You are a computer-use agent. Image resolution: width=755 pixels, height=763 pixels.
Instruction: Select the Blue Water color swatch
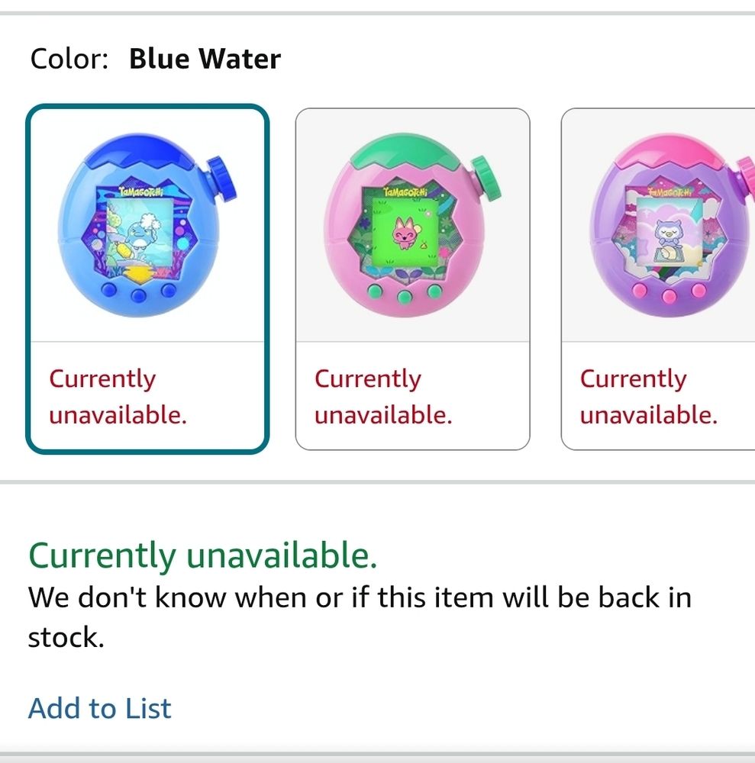pos(147,278)
